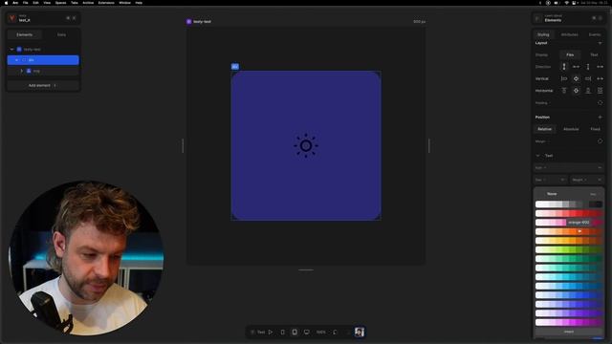Select the third Horizontal alignment icon
The width and height of the screenshot is (612, 344).
pyautogui.click(x=588, y=91)
